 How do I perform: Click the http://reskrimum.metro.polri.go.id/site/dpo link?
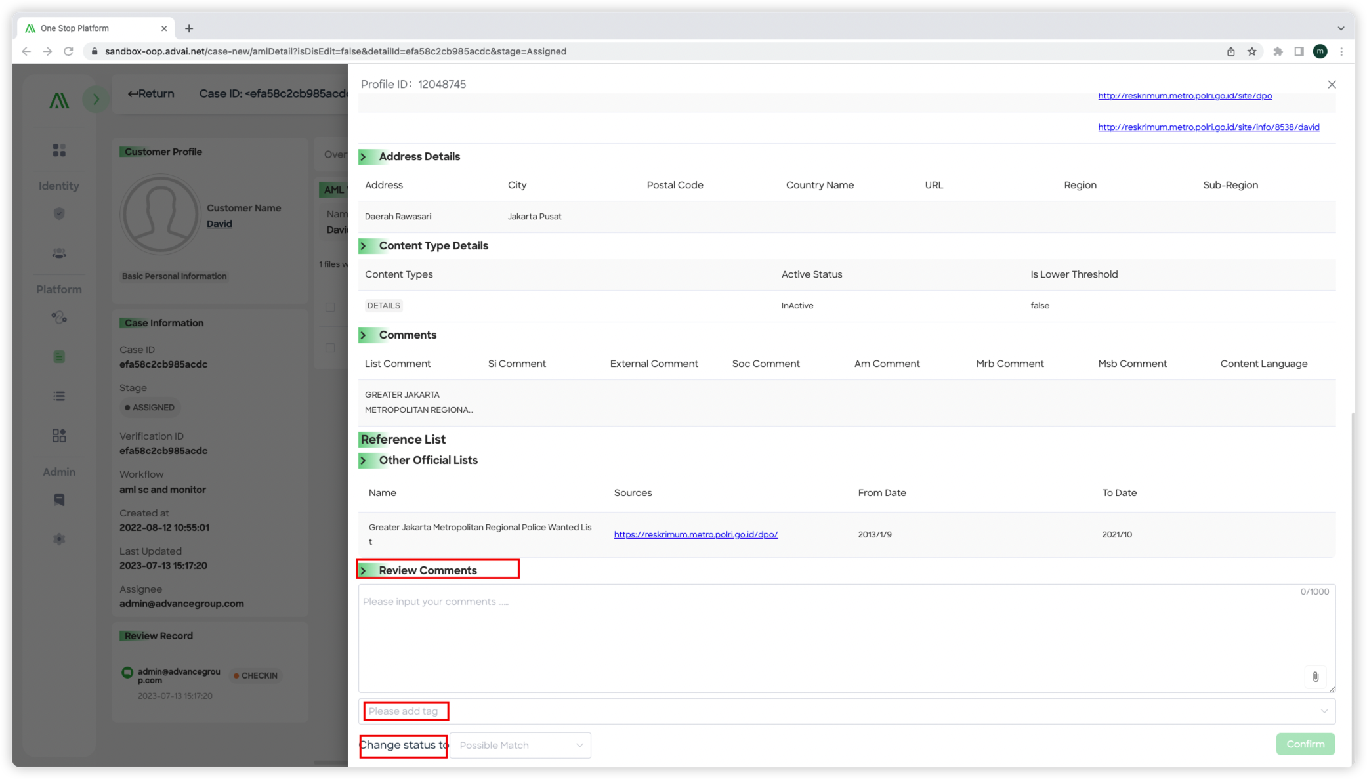[1185, 95]
